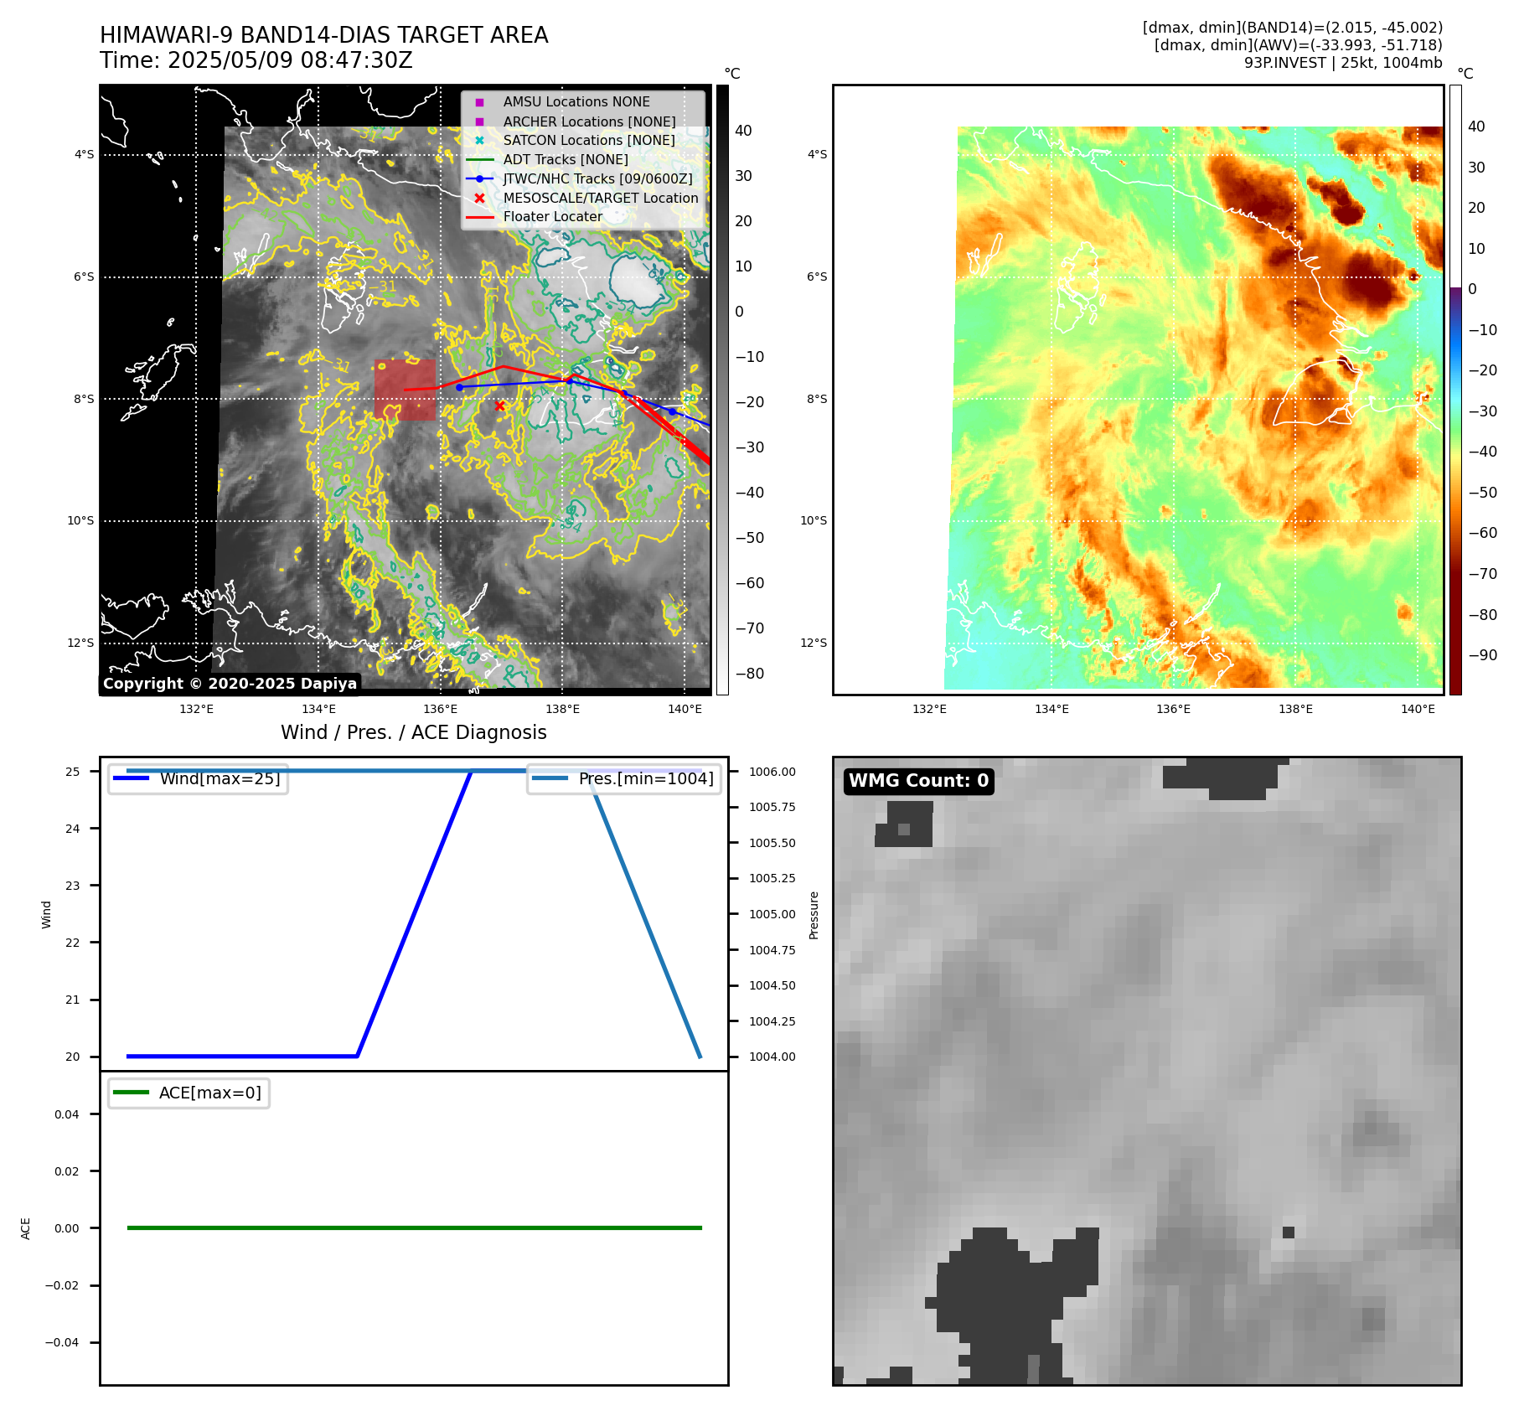Screen dimensions: 1519x1416
Task: Click the cyan x SATCON icon in the legend
Action: coord(479,141)
